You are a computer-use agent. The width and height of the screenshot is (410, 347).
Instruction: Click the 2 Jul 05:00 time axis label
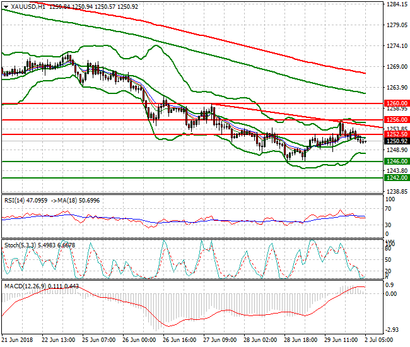point(378,340)
